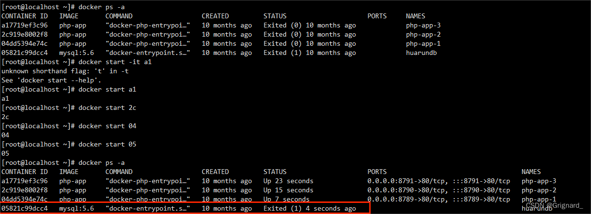Click the 'STATUS' header directly above 'Up 23 seconds'
The height and width of the screenshot is (214, 591).
(x=275, y=172)
